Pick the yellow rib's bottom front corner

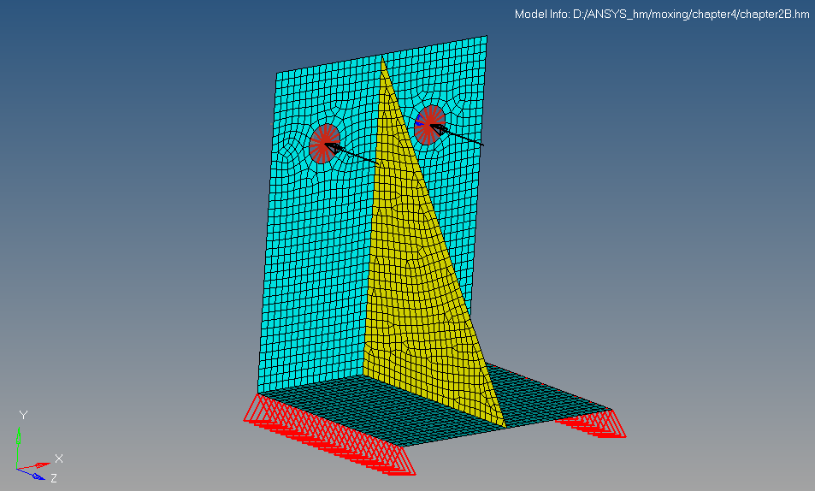pos(505,426)
